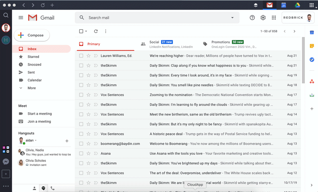Screen dimensions: 318x192
Task: Compose a new email
Action: [32, 35]
